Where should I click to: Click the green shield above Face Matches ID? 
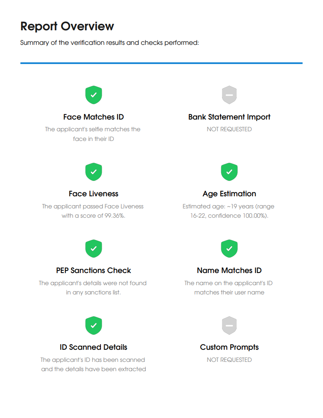point(93,95)
